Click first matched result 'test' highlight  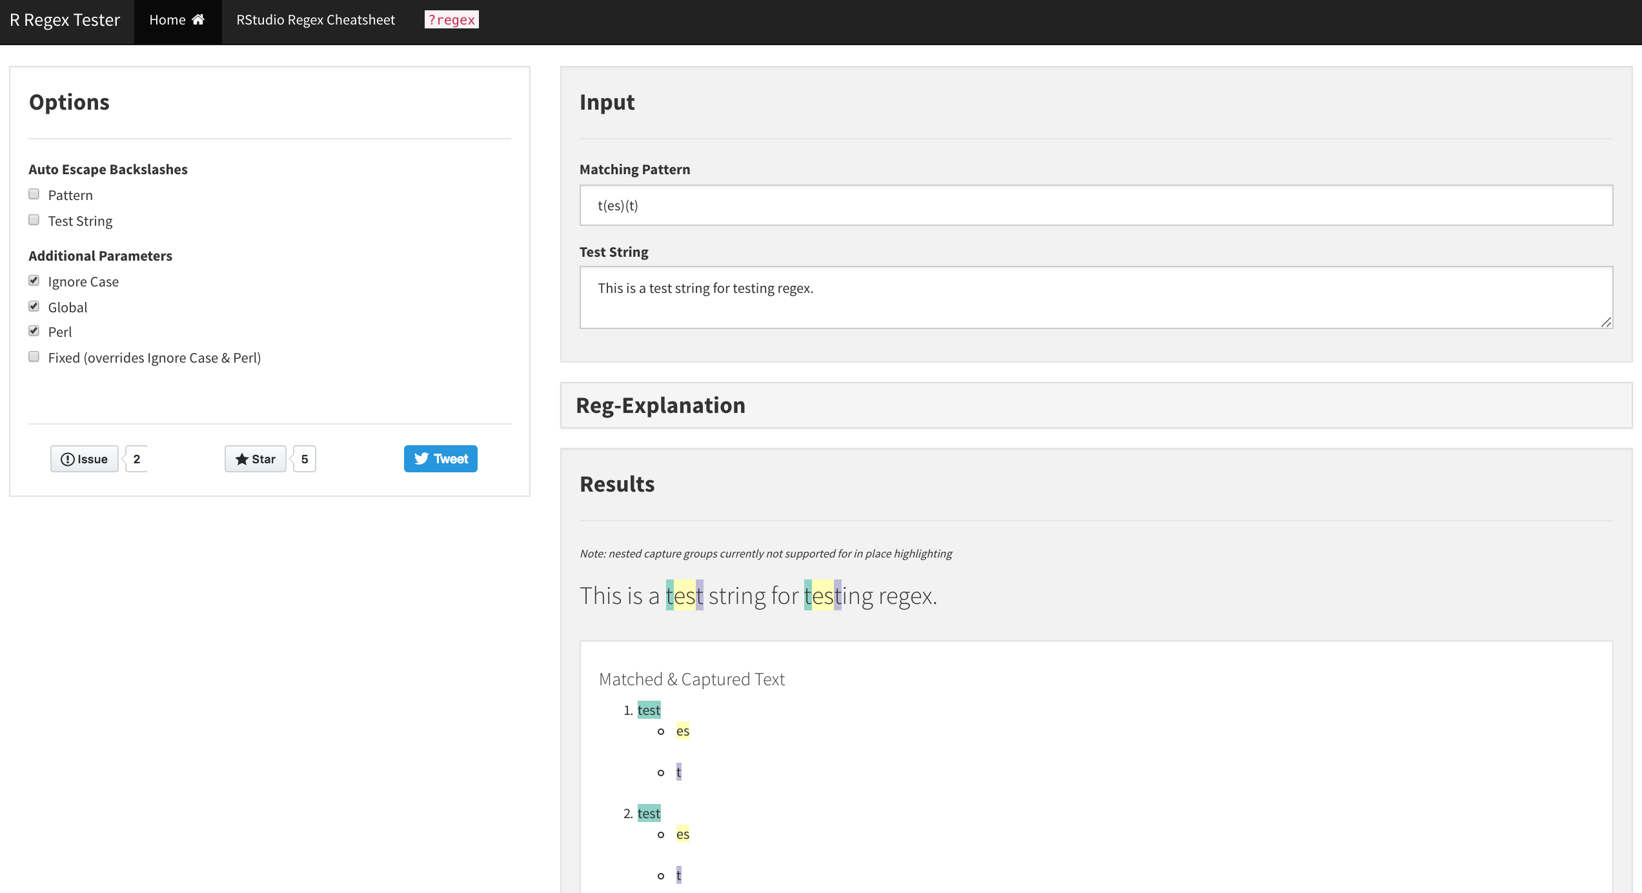(682, 595)
